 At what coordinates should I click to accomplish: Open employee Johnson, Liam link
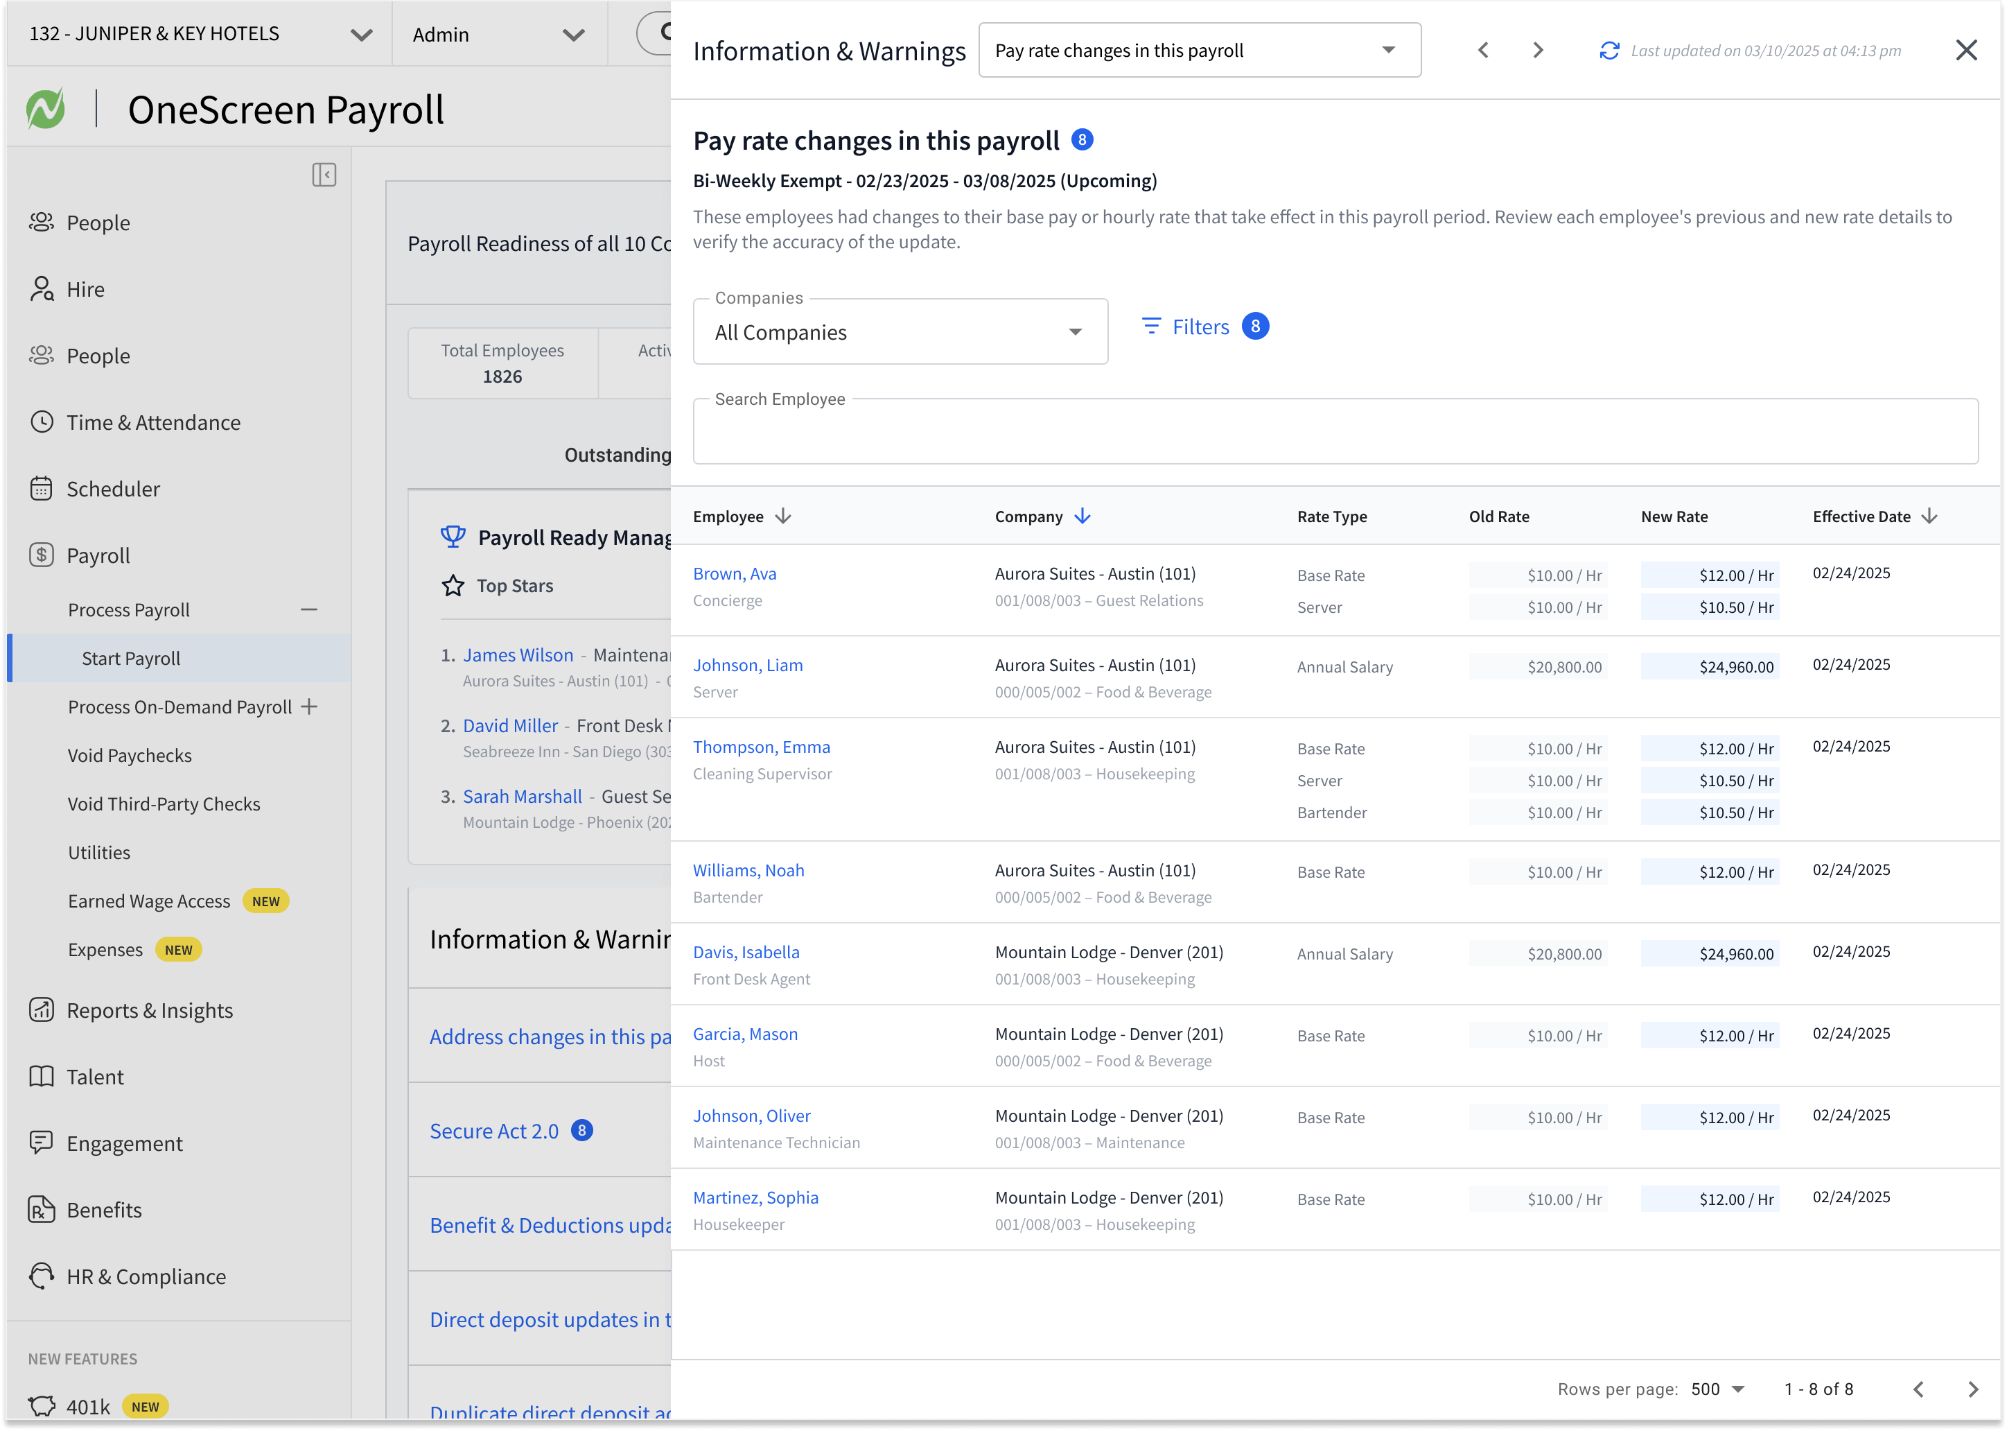[x=748, y=666]
